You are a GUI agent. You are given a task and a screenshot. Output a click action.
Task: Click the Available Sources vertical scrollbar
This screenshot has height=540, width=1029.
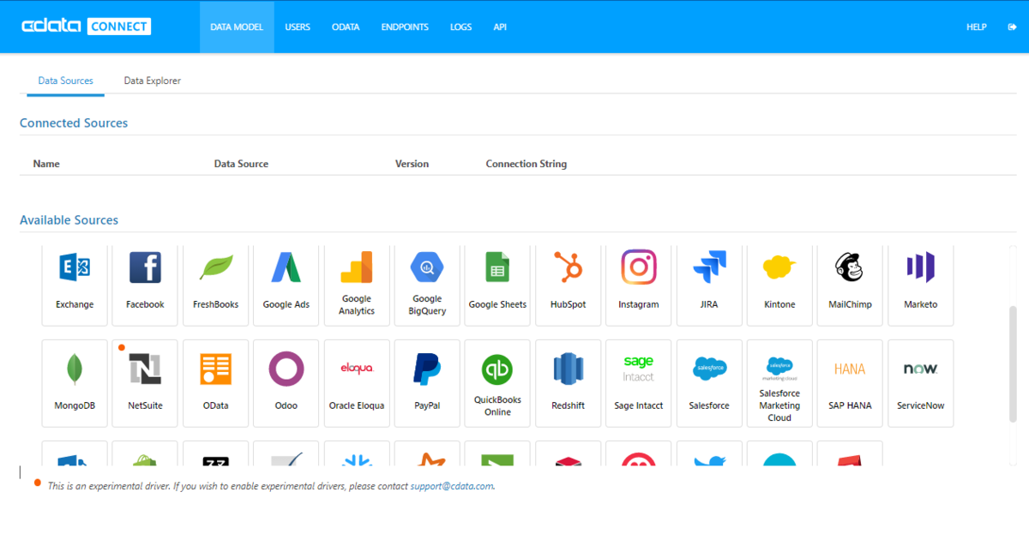click(x=1012, y=354)
